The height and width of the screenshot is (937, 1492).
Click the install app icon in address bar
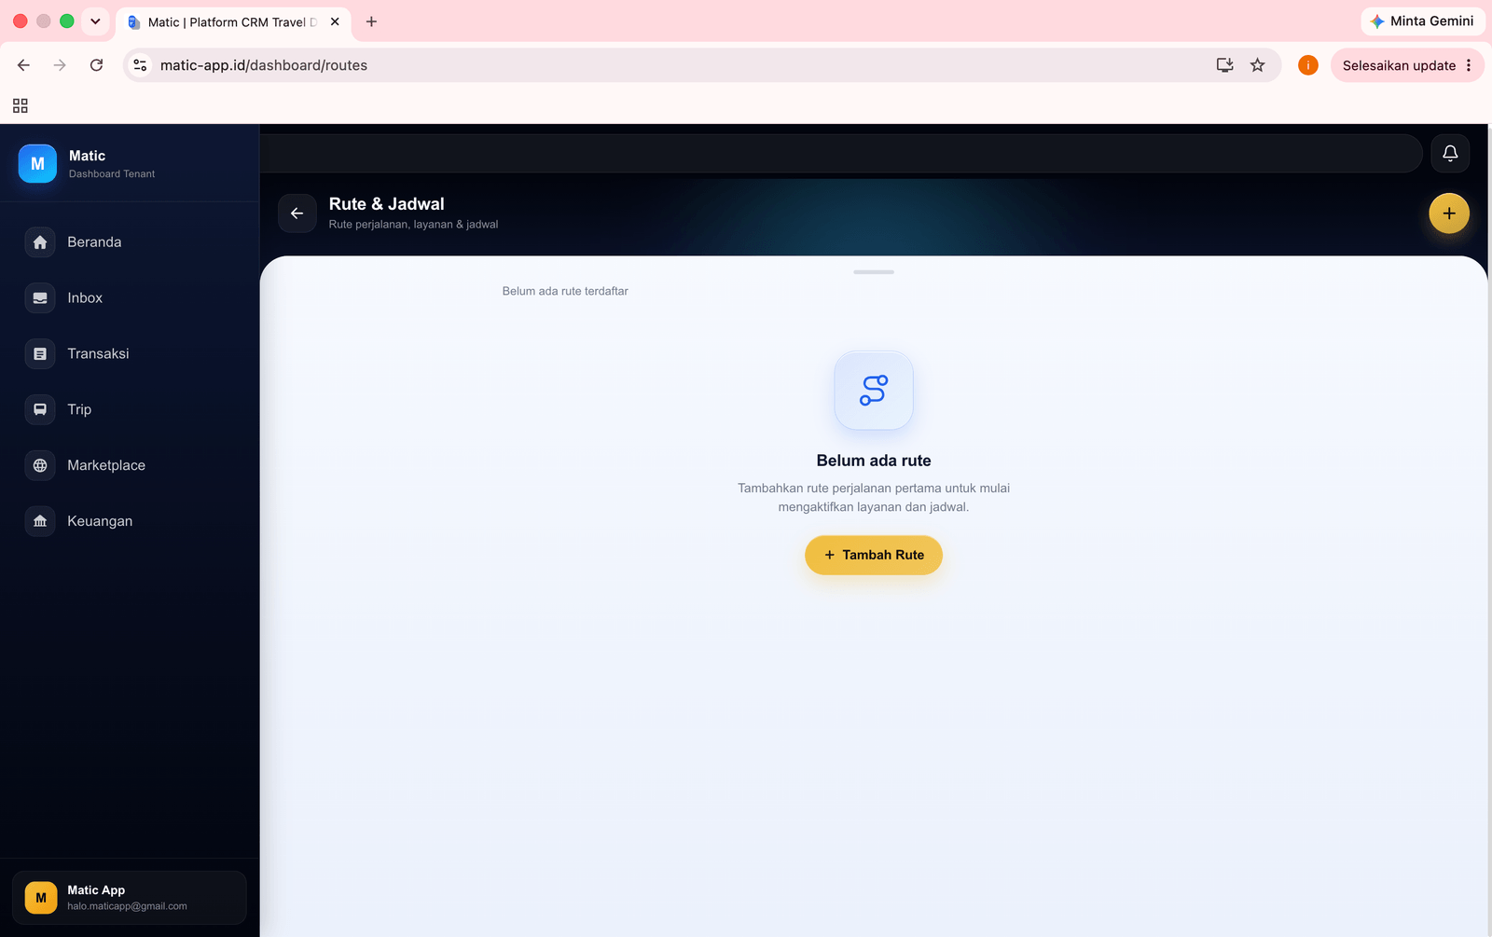coord(1225,65)
